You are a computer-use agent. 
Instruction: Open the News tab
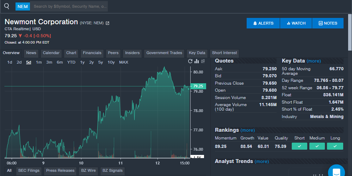(31, 53)
